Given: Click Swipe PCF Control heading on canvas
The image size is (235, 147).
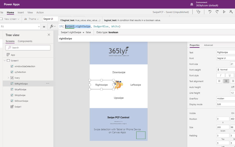Looking at the screenshot, I should click(118, 117).
